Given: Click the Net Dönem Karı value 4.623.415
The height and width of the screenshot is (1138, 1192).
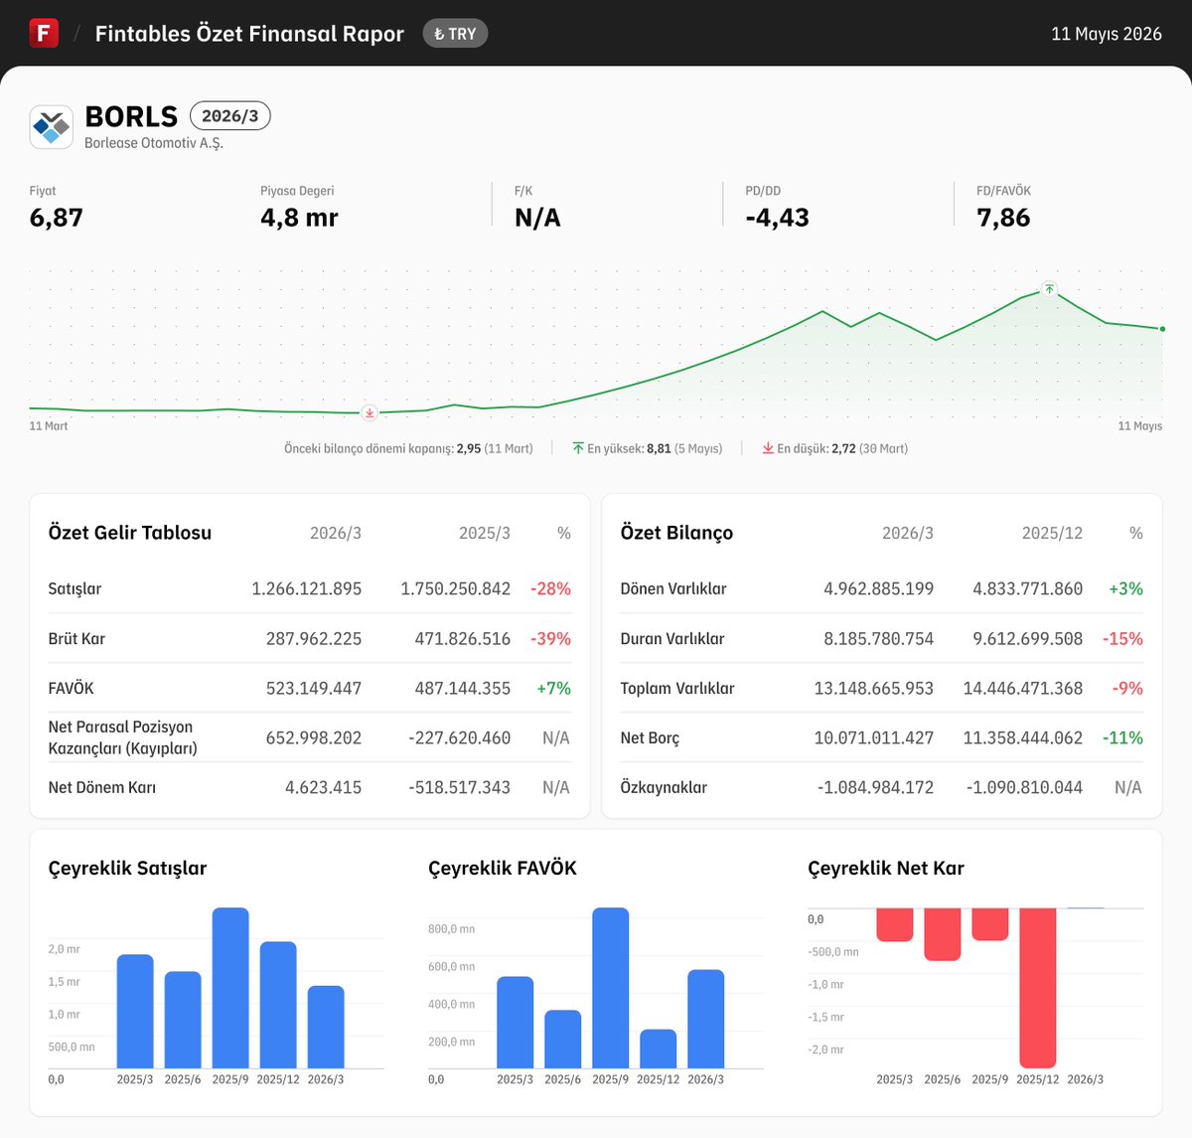Looking at the screenshot, I should pyautogui.click(x=323, y=787).
